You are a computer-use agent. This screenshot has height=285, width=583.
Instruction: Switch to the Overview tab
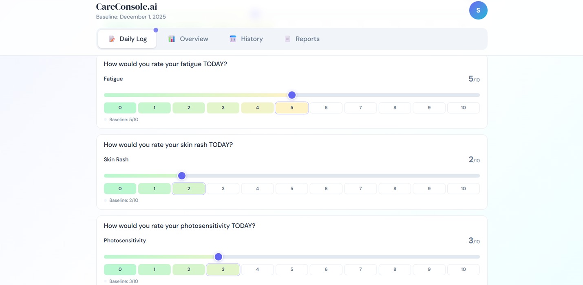click(188, 39)
